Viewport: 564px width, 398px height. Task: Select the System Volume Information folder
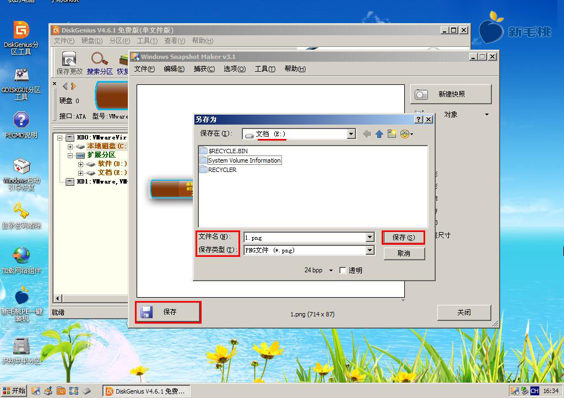click(241, 160)
